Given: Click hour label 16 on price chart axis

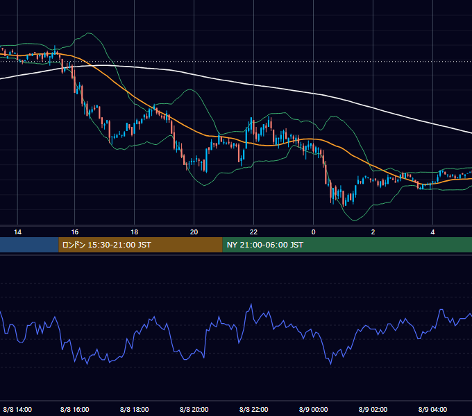Looking at the screenshot, I should click(75, 232).
